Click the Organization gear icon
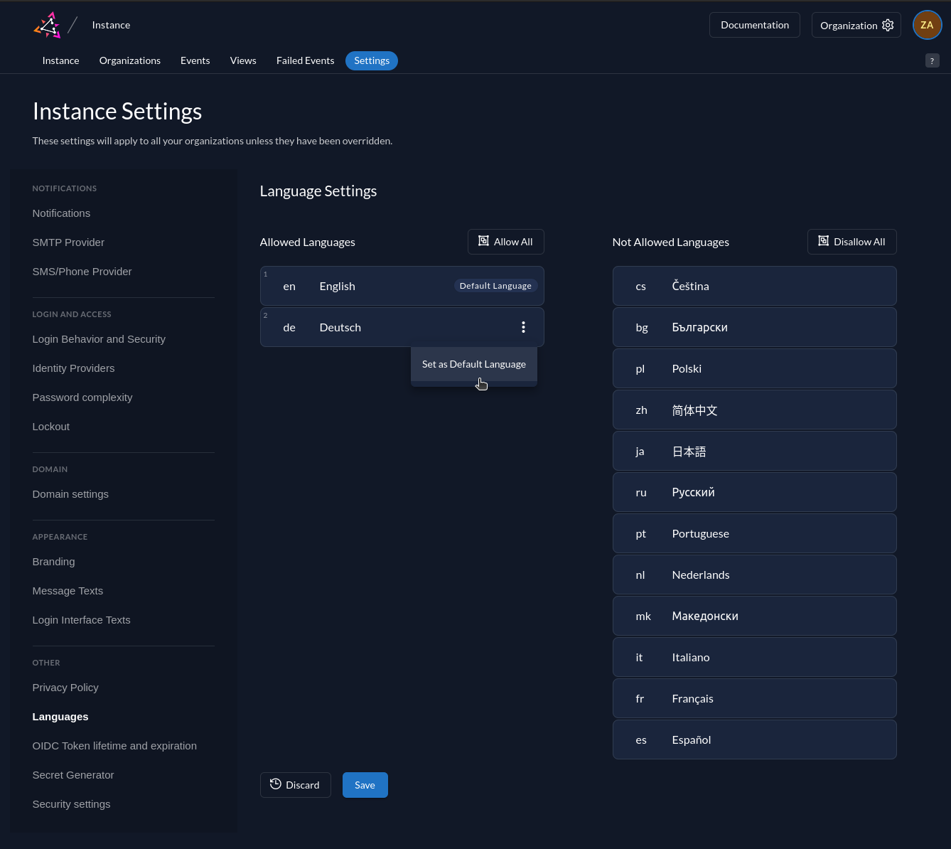Image resolution: width=951 pixels, height=849 pixels. (x=888, y=25)
